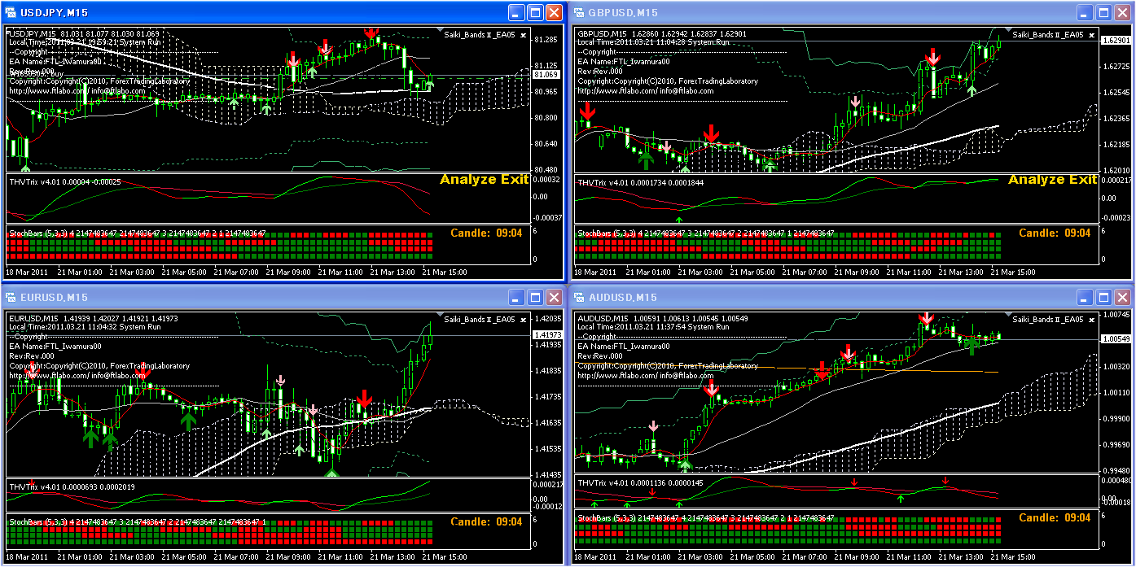
Task: Click the current price tag 1.62901
Action: pyautogui.click(x=1116, y=40)
